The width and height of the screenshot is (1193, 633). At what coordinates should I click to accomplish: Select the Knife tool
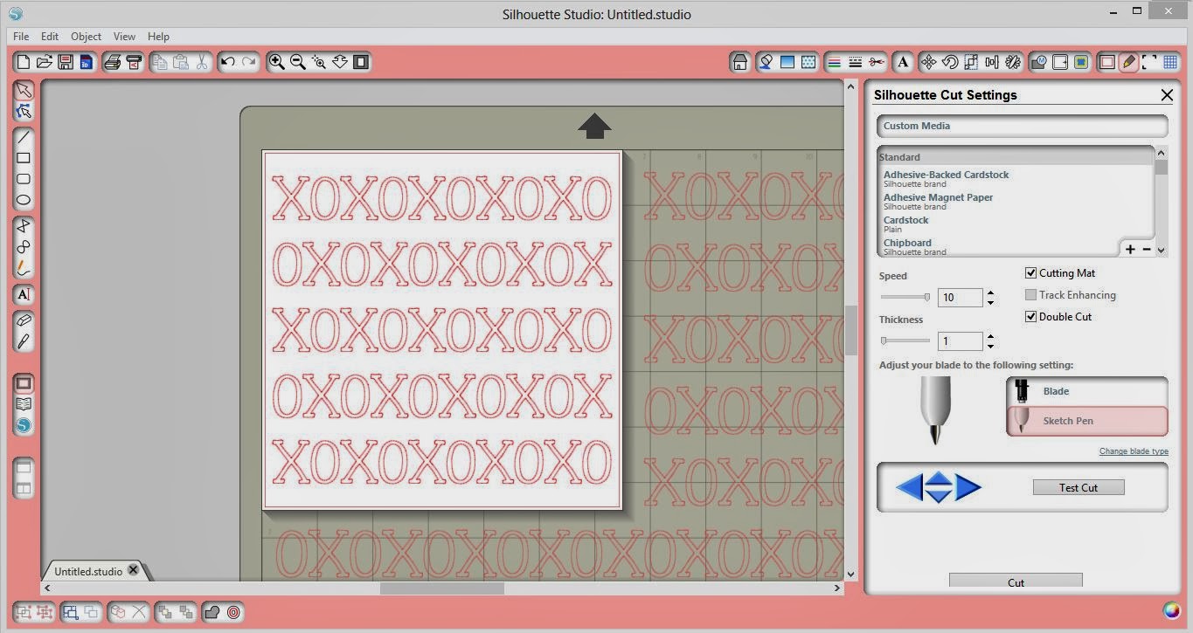click(24, 341)
